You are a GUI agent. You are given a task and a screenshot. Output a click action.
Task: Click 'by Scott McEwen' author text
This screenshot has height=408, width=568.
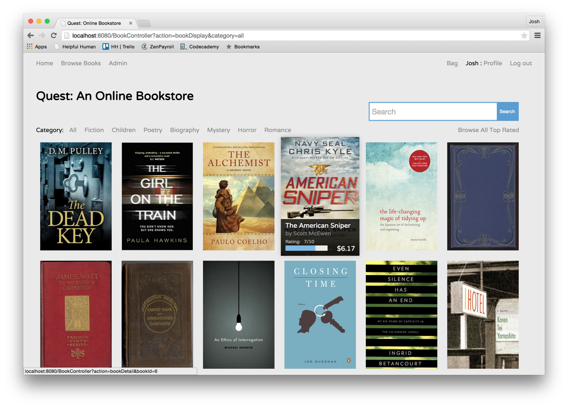coord(308,233)
